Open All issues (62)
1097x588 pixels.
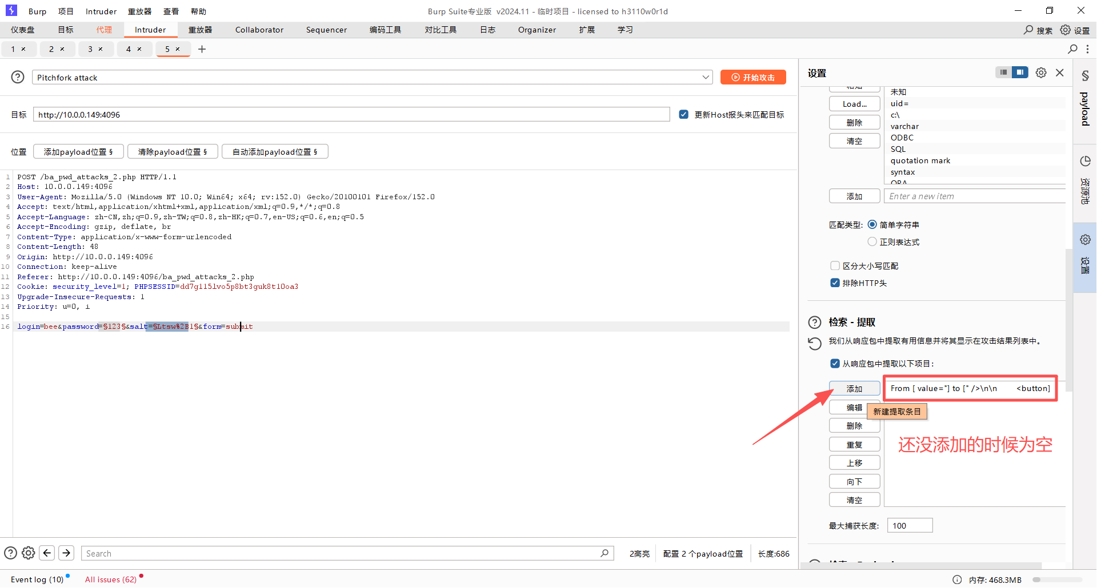click(111, 579)
